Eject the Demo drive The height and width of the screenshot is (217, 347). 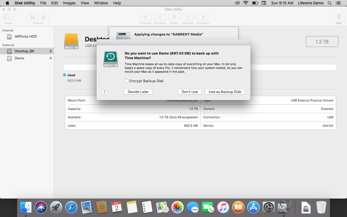pos(50,58)
